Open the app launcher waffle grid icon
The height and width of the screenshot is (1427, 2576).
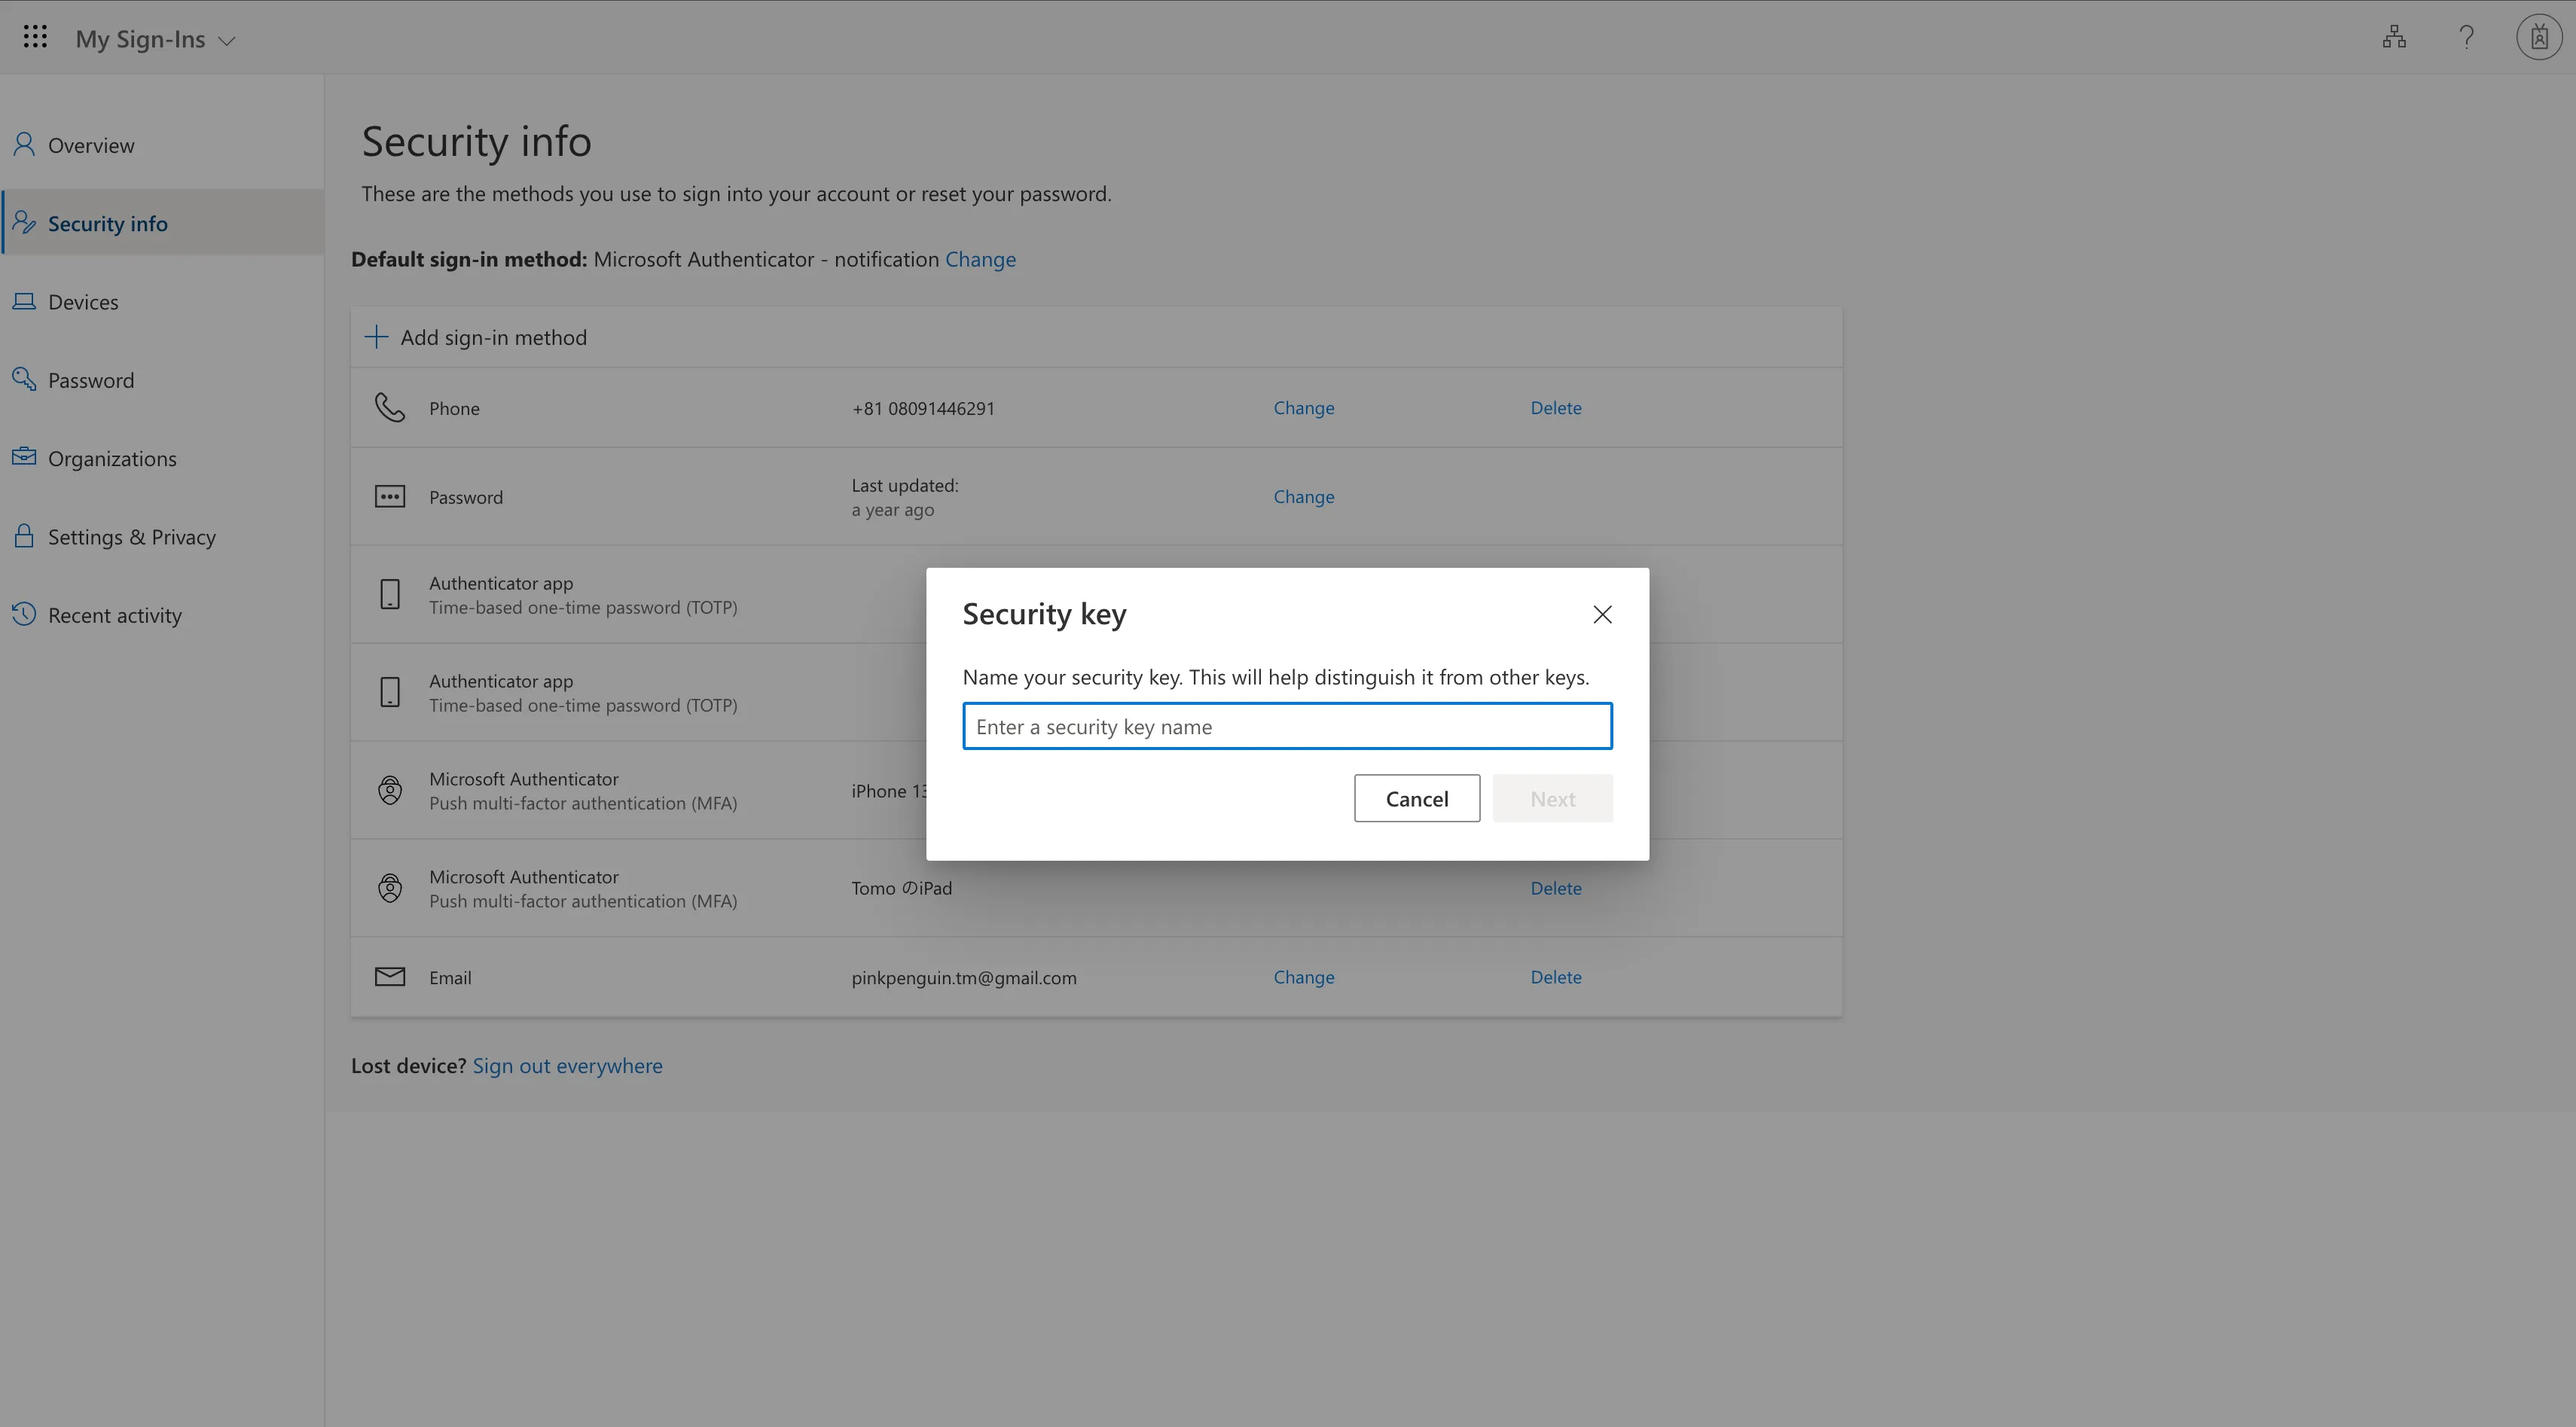click(35, 38)
